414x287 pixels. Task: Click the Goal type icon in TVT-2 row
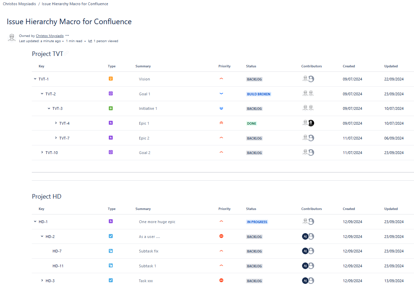tap(111, 93)
